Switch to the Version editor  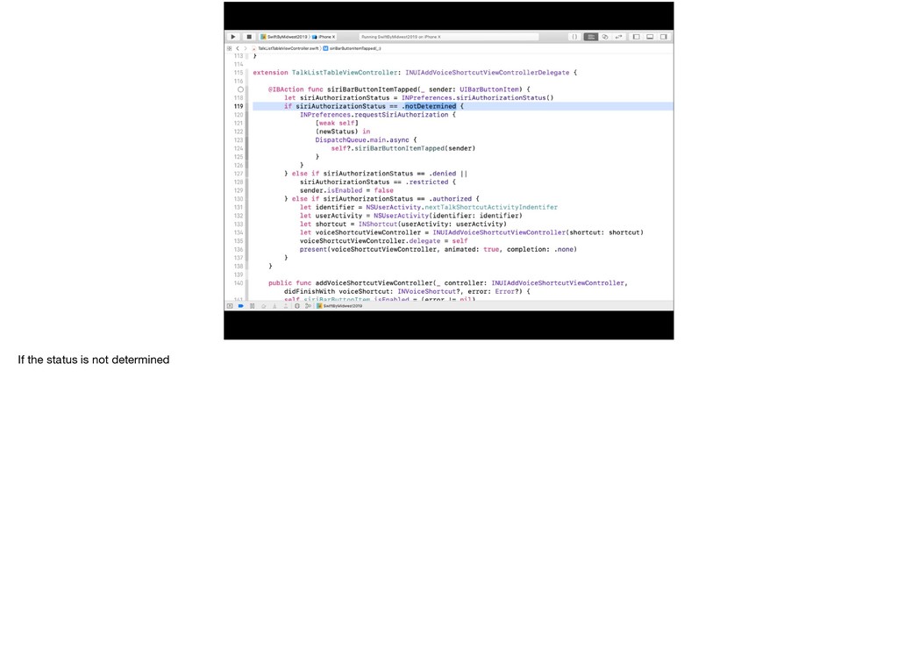pyautogui.click(x=618, y=37)
